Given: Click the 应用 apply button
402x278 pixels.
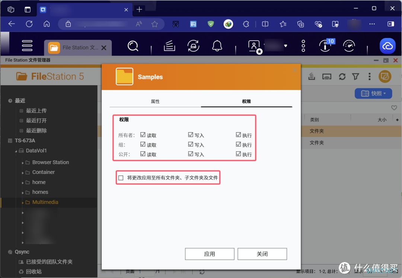Looking at the screenshot, I should tap(210, 254).
